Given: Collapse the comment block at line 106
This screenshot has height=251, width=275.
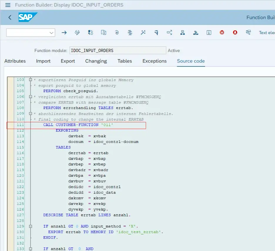Looking at the screenshot, I should 30,97.
